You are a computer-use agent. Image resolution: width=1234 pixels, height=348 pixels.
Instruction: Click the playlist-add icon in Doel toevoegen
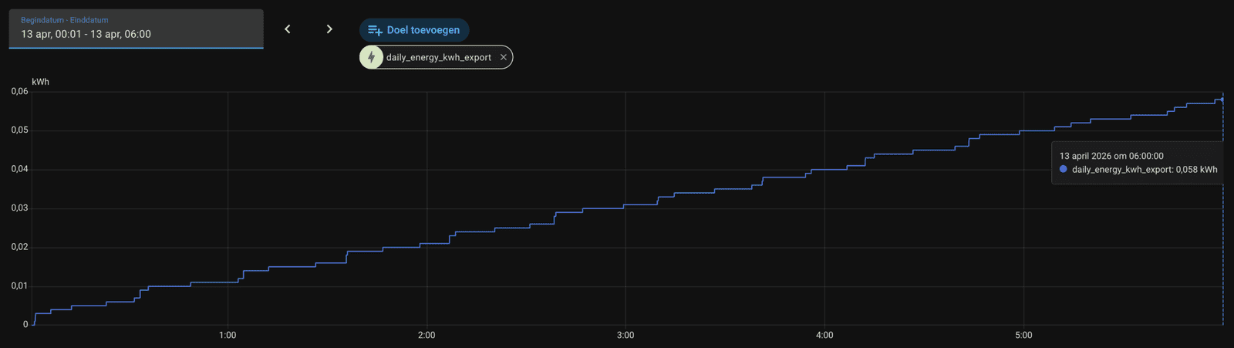[375, 30]
